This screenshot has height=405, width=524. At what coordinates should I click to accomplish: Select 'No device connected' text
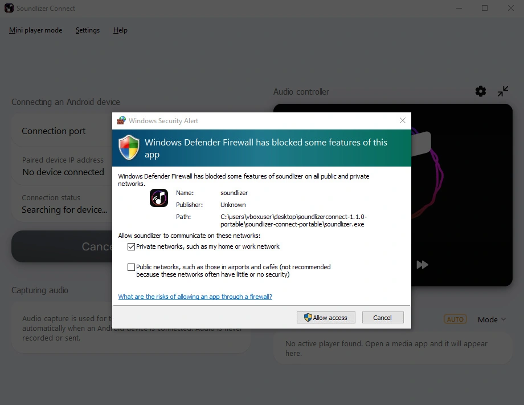tap(63, 172)
